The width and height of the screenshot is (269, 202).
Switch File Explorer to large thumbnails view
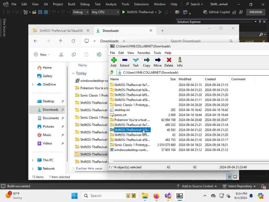tap(235, 177)
